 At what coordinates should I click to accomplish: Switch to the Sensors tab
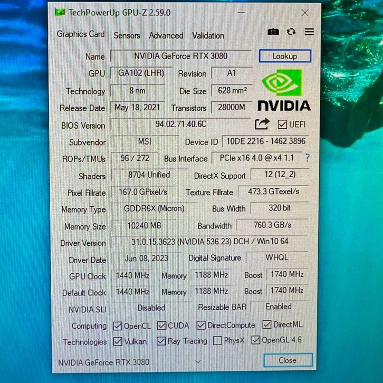[x=127, y=35]
